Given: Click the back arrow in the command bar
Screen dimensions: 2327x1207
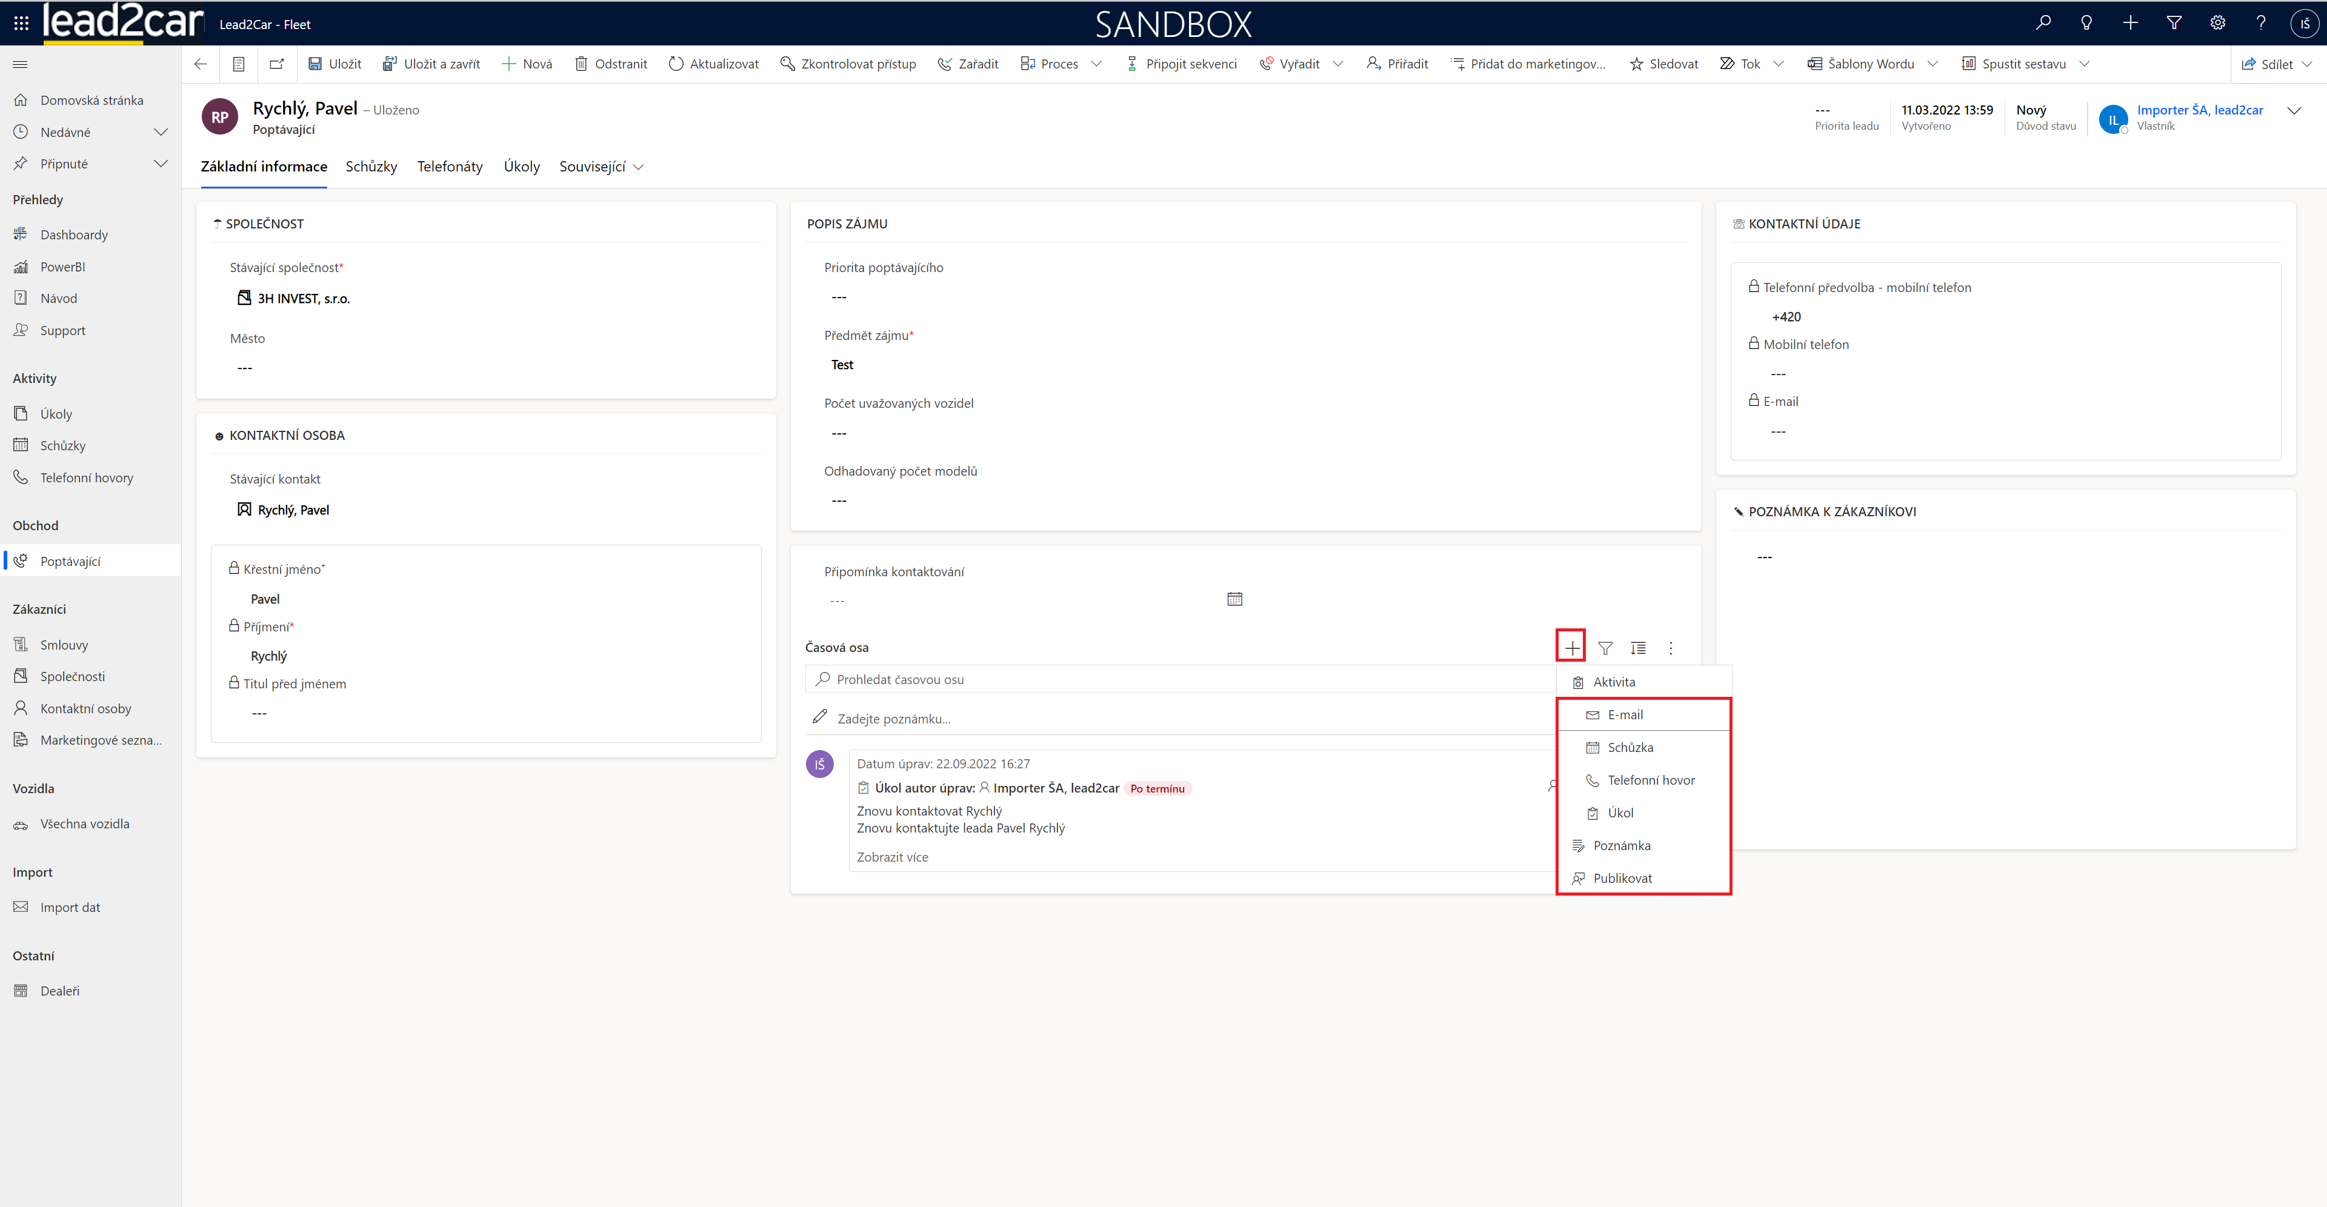Looking at the screenshot, I should click(x=201, y=64).
